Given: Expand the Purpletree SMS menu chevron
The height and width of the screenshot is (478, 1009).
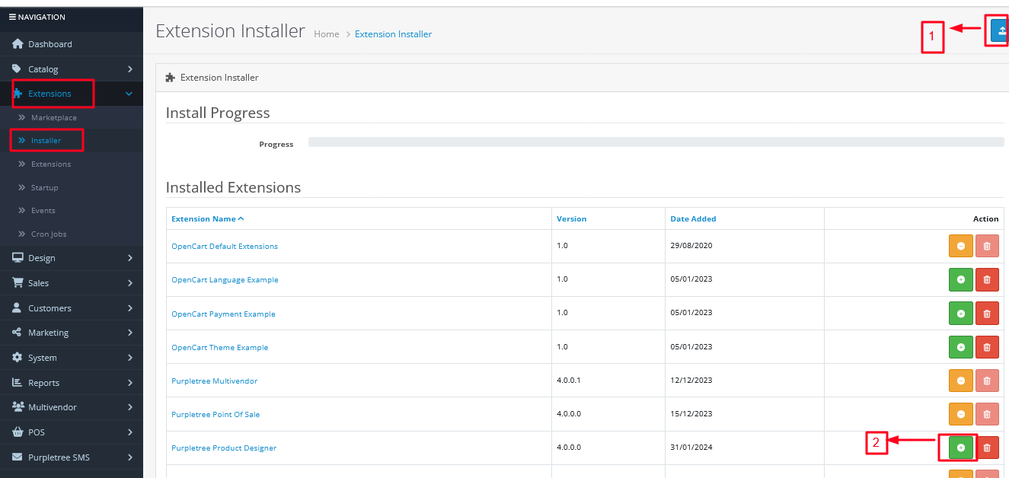Looking at the screenshot, I should coord(130,457).
